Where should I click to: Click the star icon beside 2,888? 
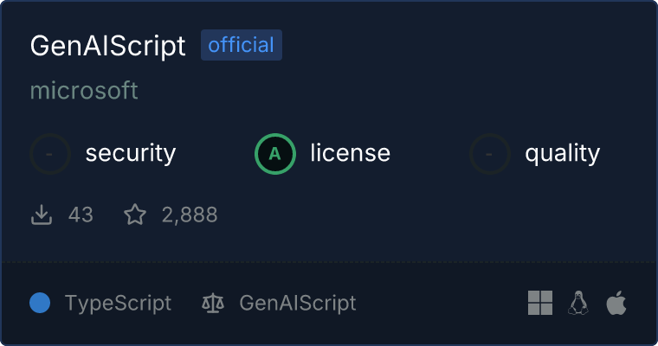point(135,215)
